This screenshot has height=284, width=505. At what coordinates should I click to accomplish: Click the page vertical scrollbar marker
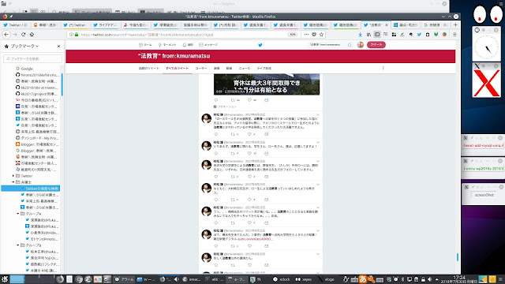pyautogui.click(x=458, y=256)
